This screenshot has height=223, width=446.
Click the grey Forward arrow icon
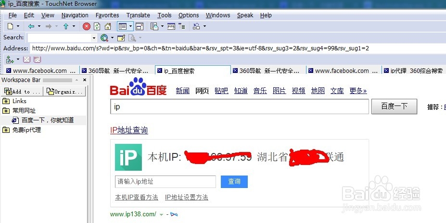pos(49,26)
